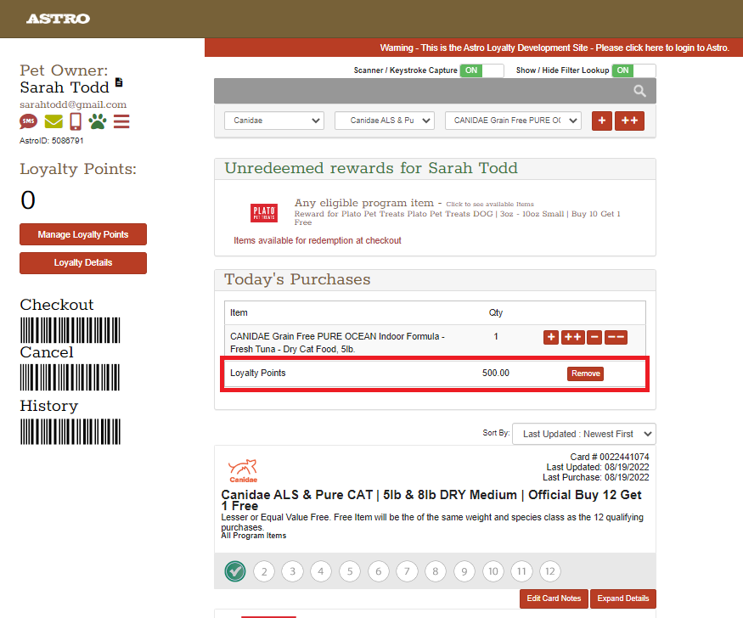The image size is (743, 618).
Task: Click the Cancel barcode
Action: [70, 377]
